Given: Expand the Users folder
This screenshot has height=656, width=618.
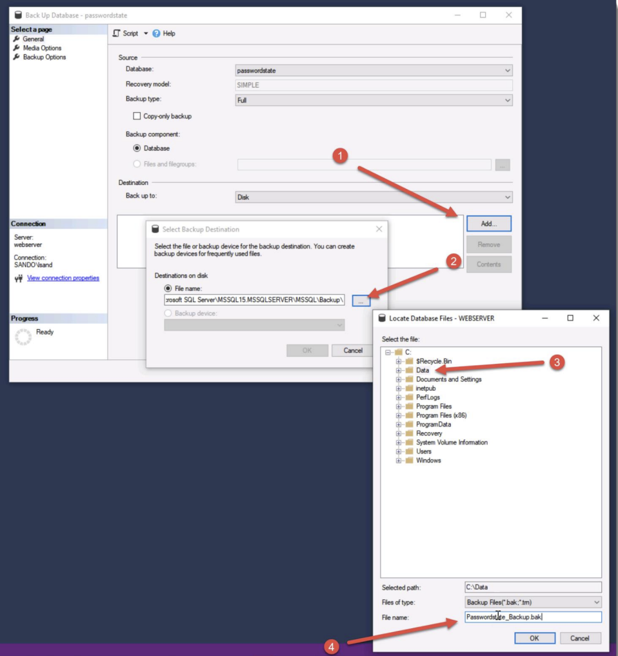Looking at the screenshot, I should (x=398, y=452).
